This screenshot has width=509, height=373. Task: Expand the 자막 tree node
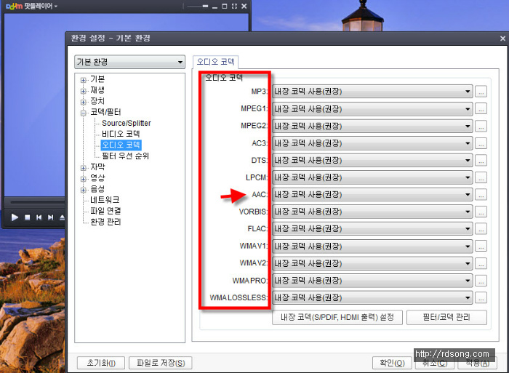tap(84, 167)
